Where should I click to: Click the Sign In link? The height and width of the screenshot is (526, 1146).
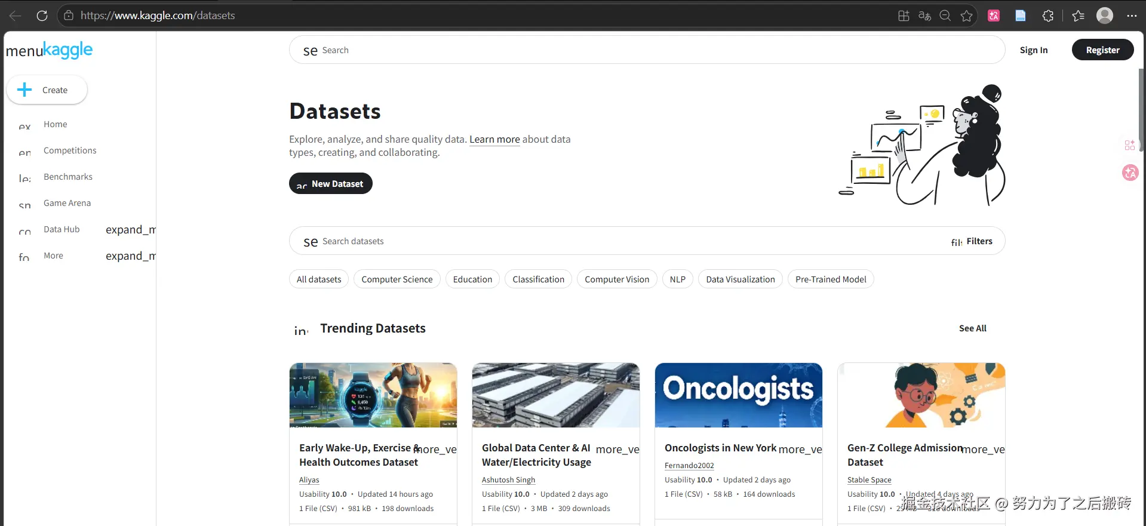[1034, 50]
